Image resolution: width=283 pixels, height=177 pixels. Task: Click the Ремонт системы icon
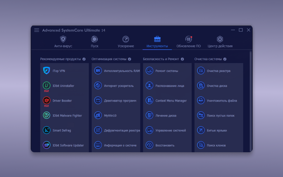click(x=149, y=70)
